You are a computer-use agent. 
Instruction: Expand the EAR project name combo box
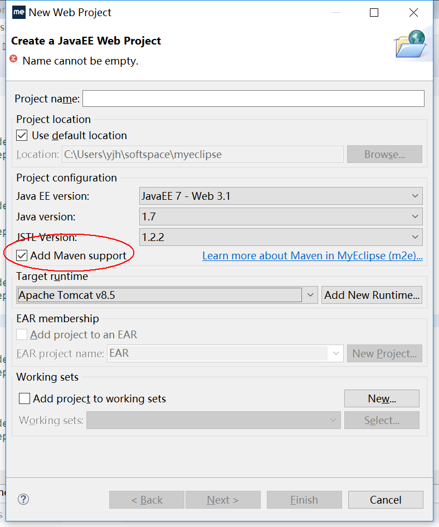(225, 353)
